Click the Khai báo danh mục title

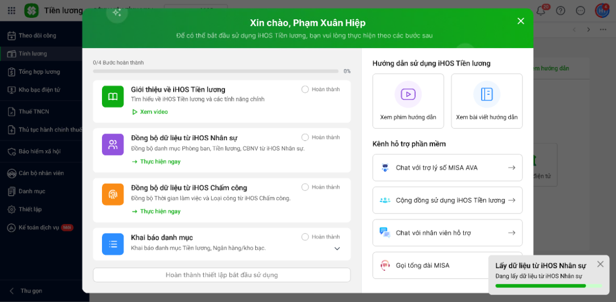[162, 238]
